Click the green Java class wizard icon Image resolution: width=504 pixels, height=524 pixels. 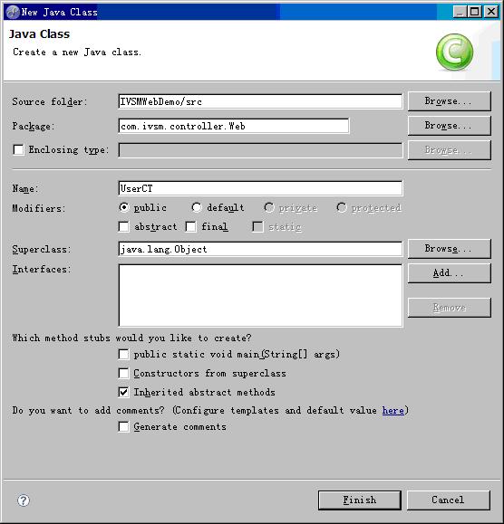coord(454,52)
